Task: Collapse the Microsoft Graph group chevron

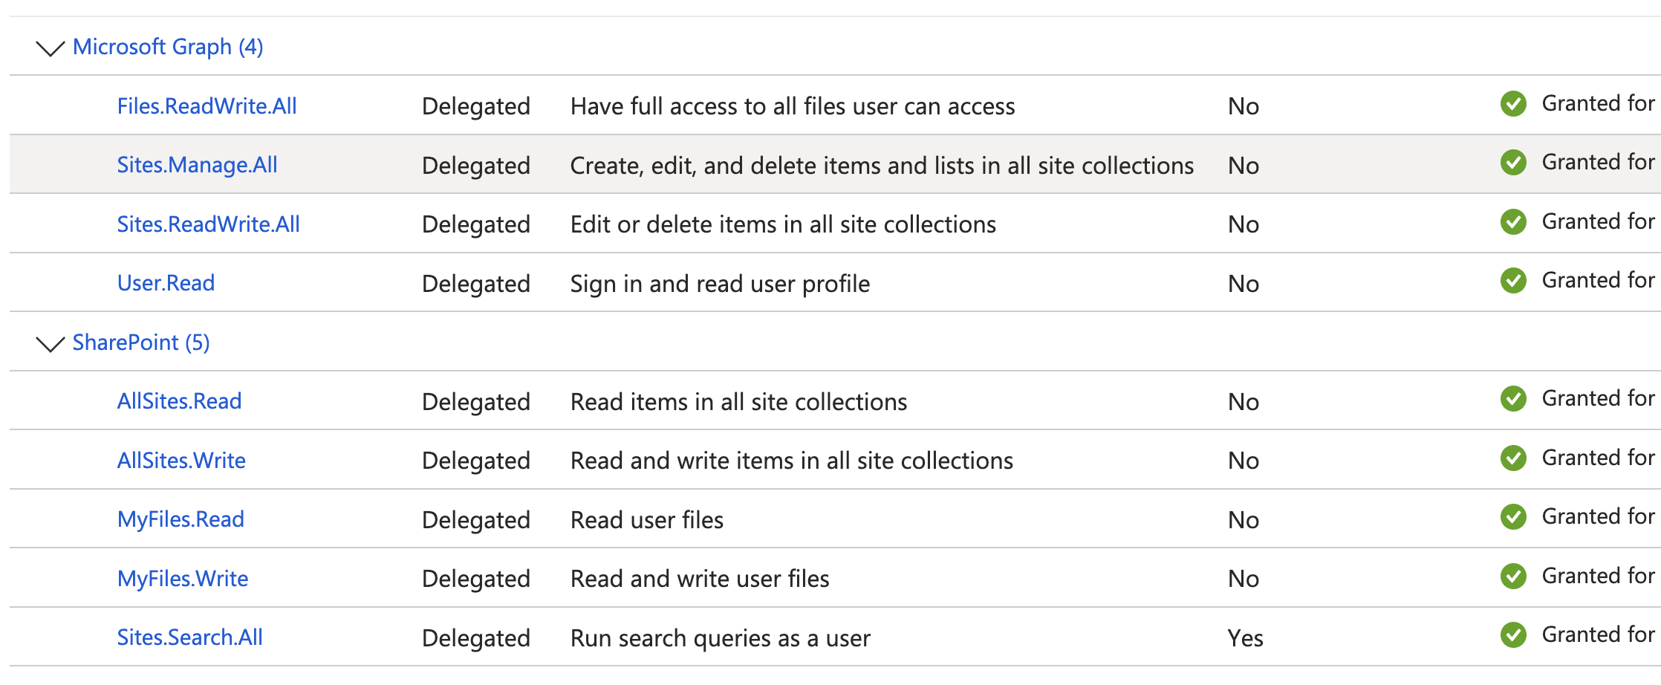Action: click(51, 49)
